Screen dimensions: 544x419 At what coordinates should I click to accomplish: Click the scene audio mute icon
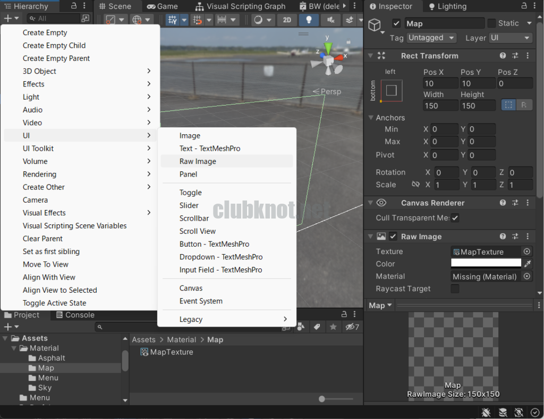(x=330, y=20)
